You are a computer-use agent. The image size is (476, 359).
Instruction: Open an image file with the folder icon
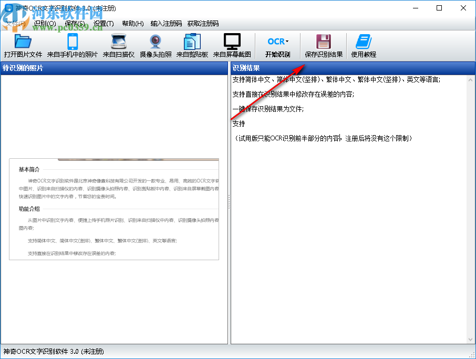(23, 46)
